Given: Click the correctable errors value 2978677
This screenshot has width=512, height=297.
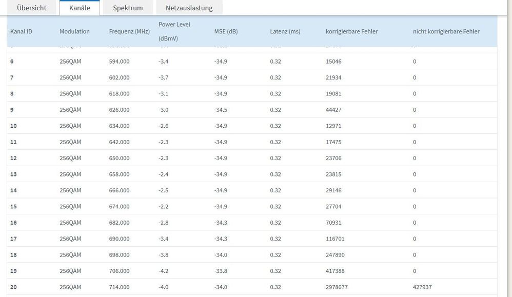Looking at the screenshot, I should [x=337, y=287].
